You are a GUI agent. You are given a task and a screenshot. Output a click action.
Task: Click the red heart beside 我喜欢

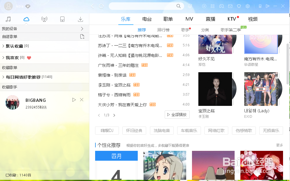tap(29, 58)
